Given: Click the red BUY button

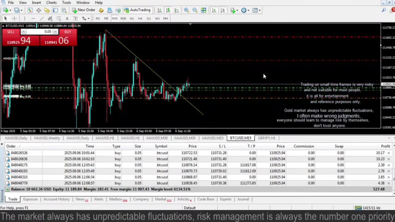Looking at the screenshot, I should tap(68, 32).
